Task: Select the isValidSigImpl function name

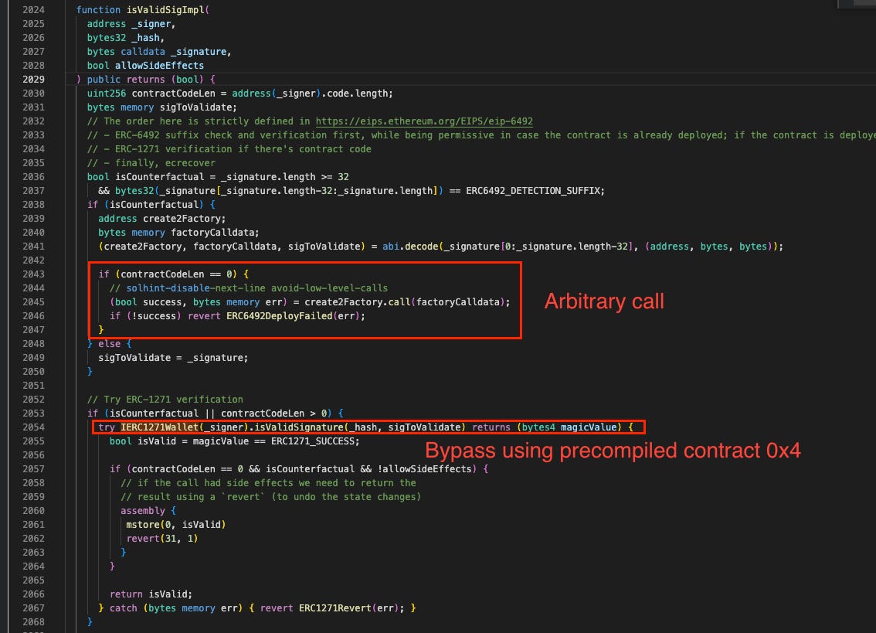Action: pyautogui.click(x=167, y=9)
